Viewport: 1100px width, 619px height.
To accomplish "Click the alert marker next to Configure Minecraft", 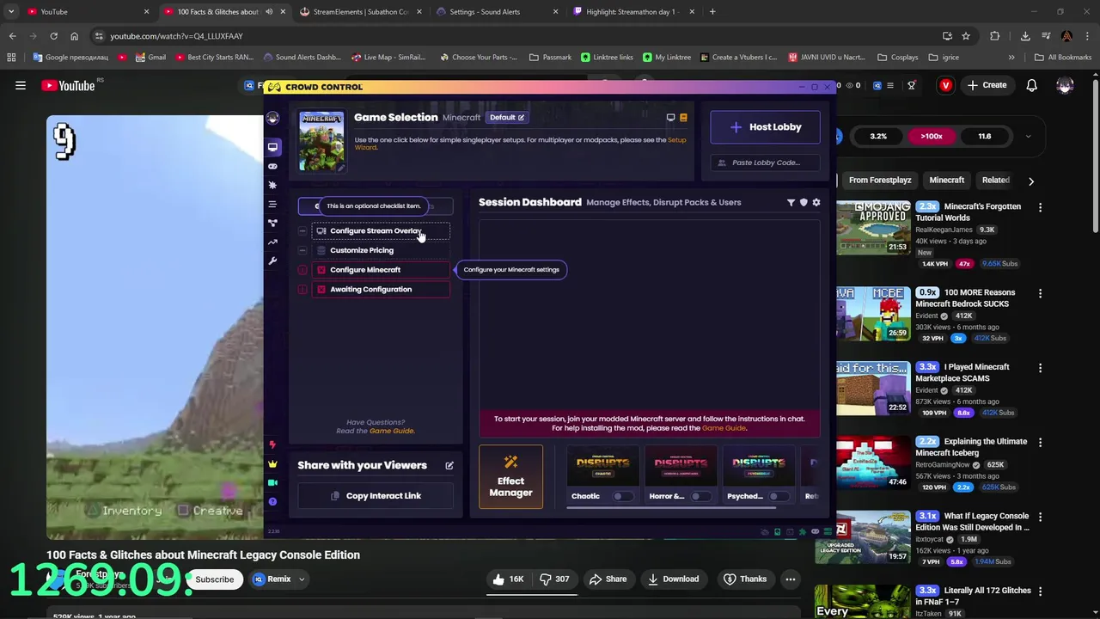I will pos(302,270).
